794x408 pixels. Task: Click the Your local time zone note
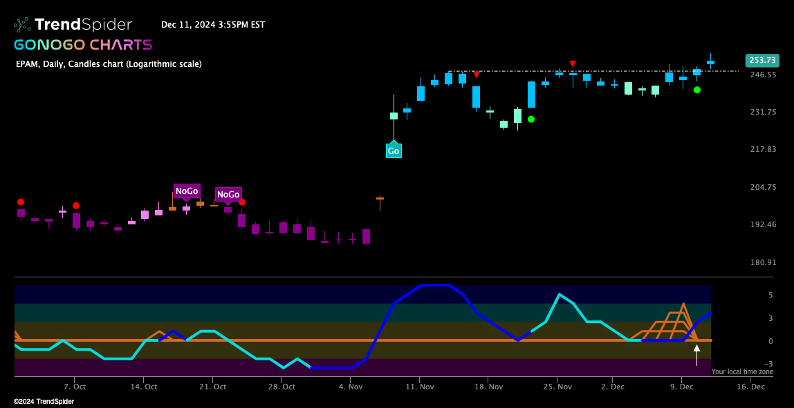(742, 371)
